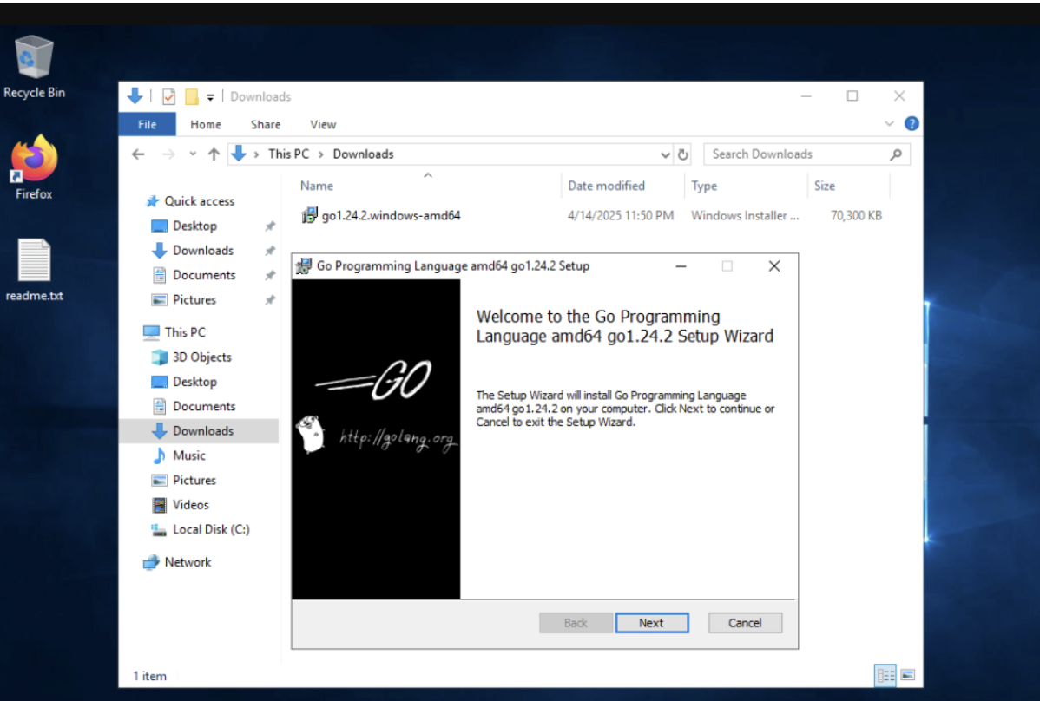Switch to the Share ribbon tab

[x=266, y=125]
